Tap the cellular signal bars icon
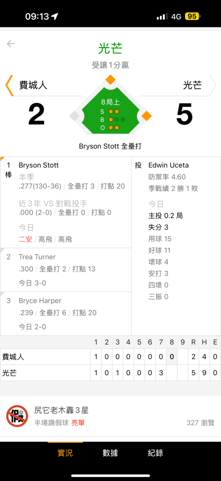Image resolution: width=221 pixels, height=481 pixels. point(162,16)
